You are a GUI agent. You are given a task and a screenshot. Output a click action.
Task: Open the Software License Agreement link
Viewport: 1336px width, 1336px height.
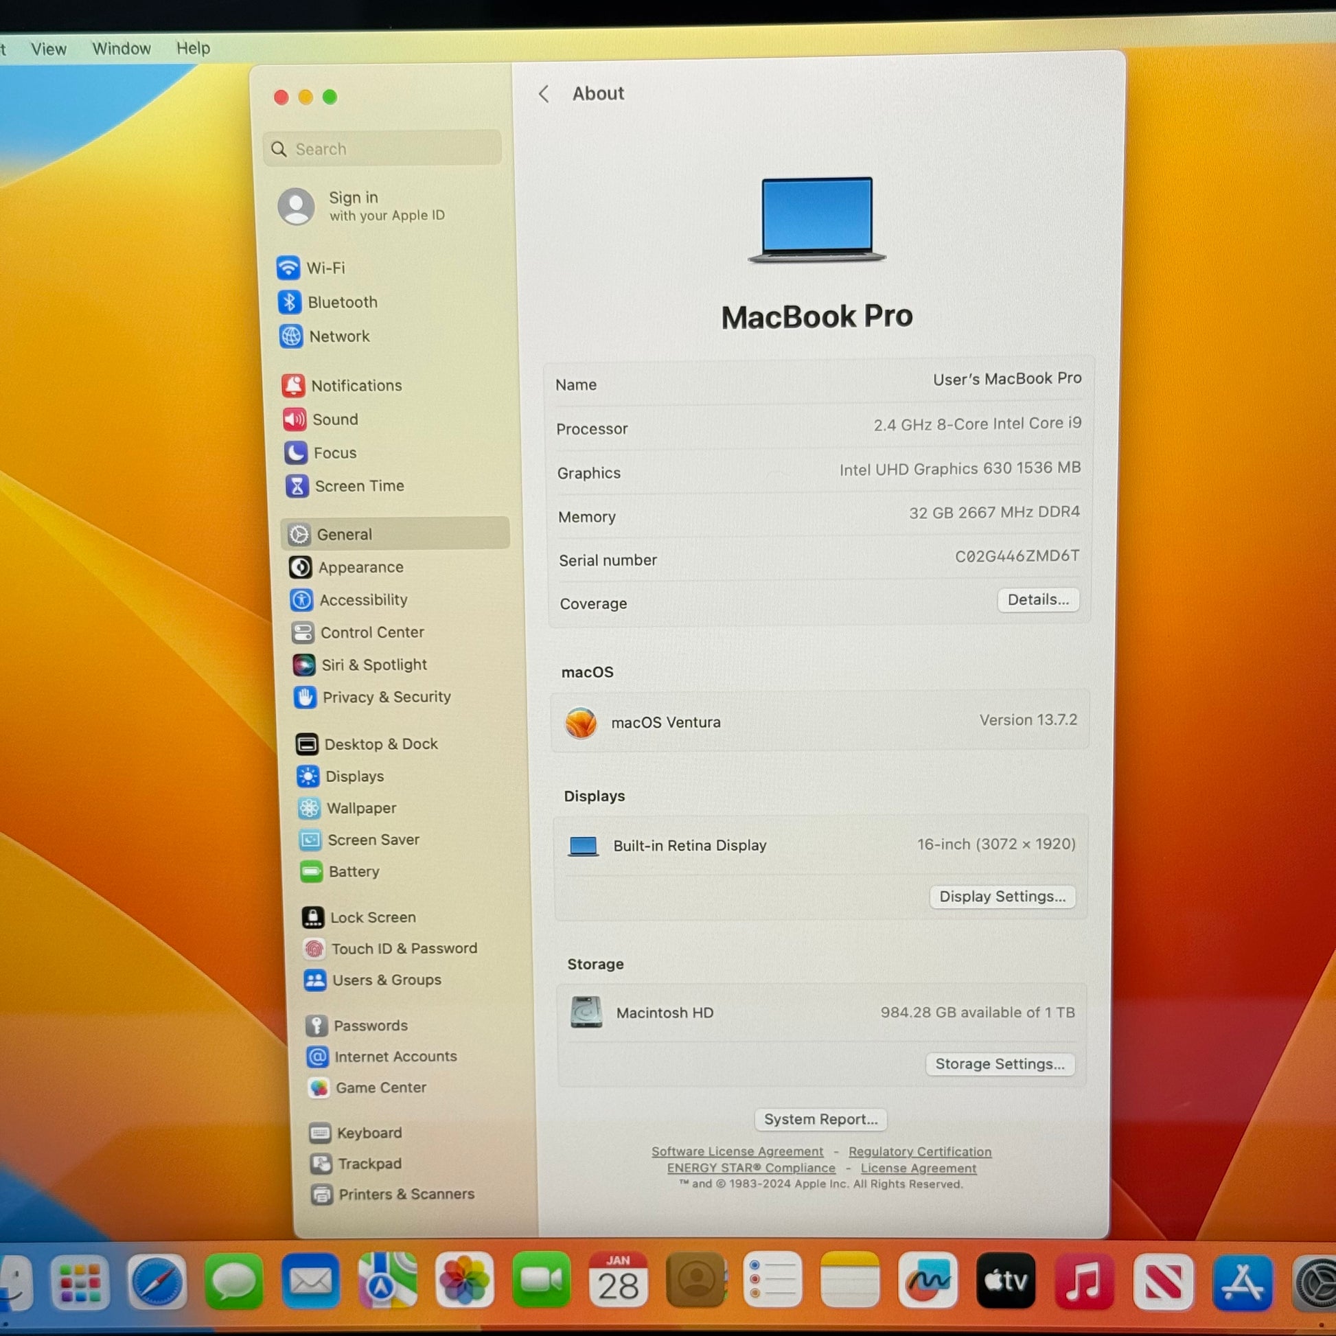pos(737,1151)
